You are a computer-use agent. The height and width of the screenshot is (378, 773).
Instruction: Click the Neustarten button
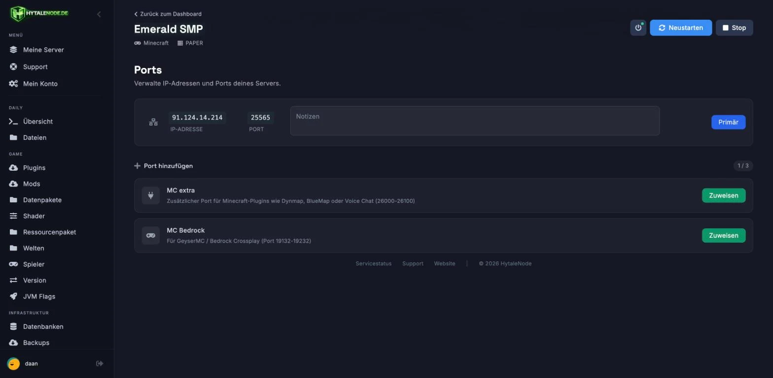[x=681, y=28]
